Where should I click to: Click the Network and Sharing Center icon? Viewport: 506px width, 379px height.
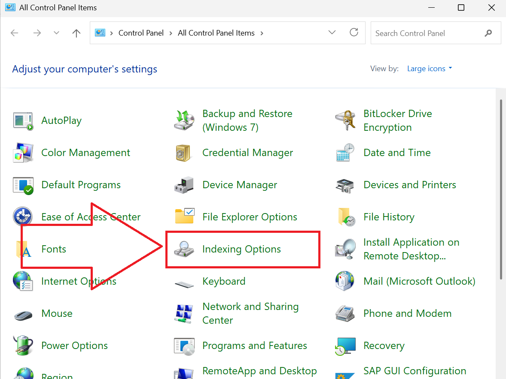click(x=184, y=313)
